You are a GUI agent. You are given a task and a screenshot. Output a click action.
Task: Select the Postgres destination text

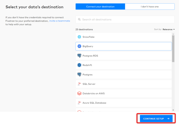click(x=88, y=75)
